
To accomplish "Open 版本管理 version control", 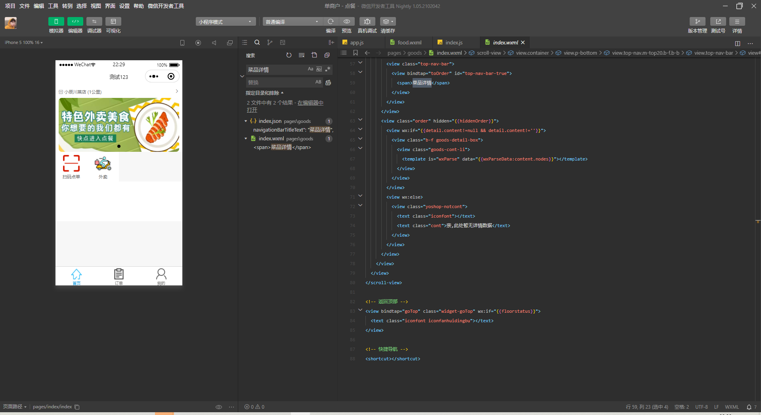I will (698, 21).
